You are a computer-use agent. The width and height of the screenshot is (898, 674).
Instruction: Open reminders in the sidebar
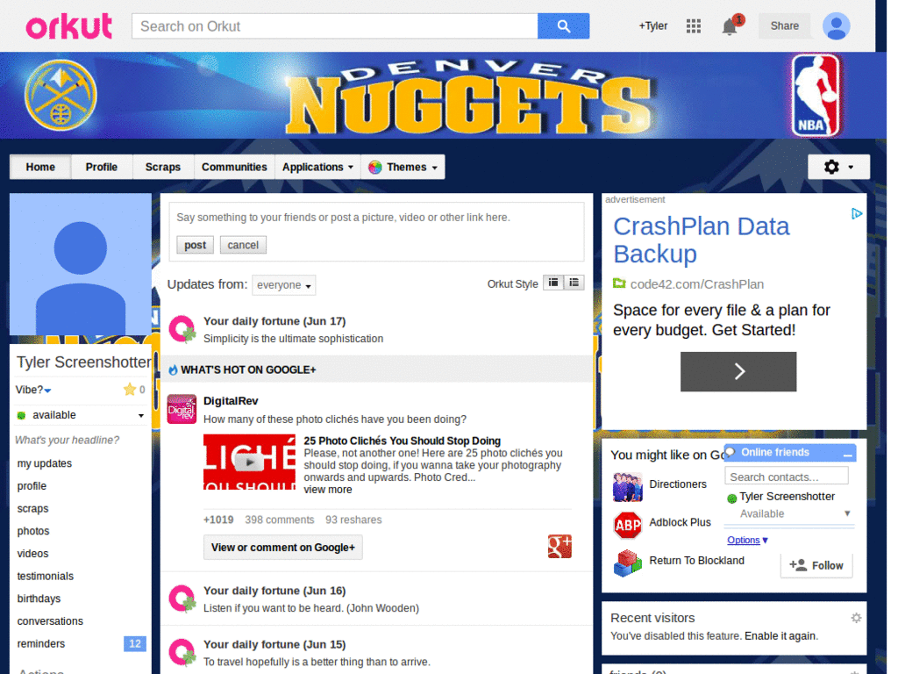tap(40, 643)
